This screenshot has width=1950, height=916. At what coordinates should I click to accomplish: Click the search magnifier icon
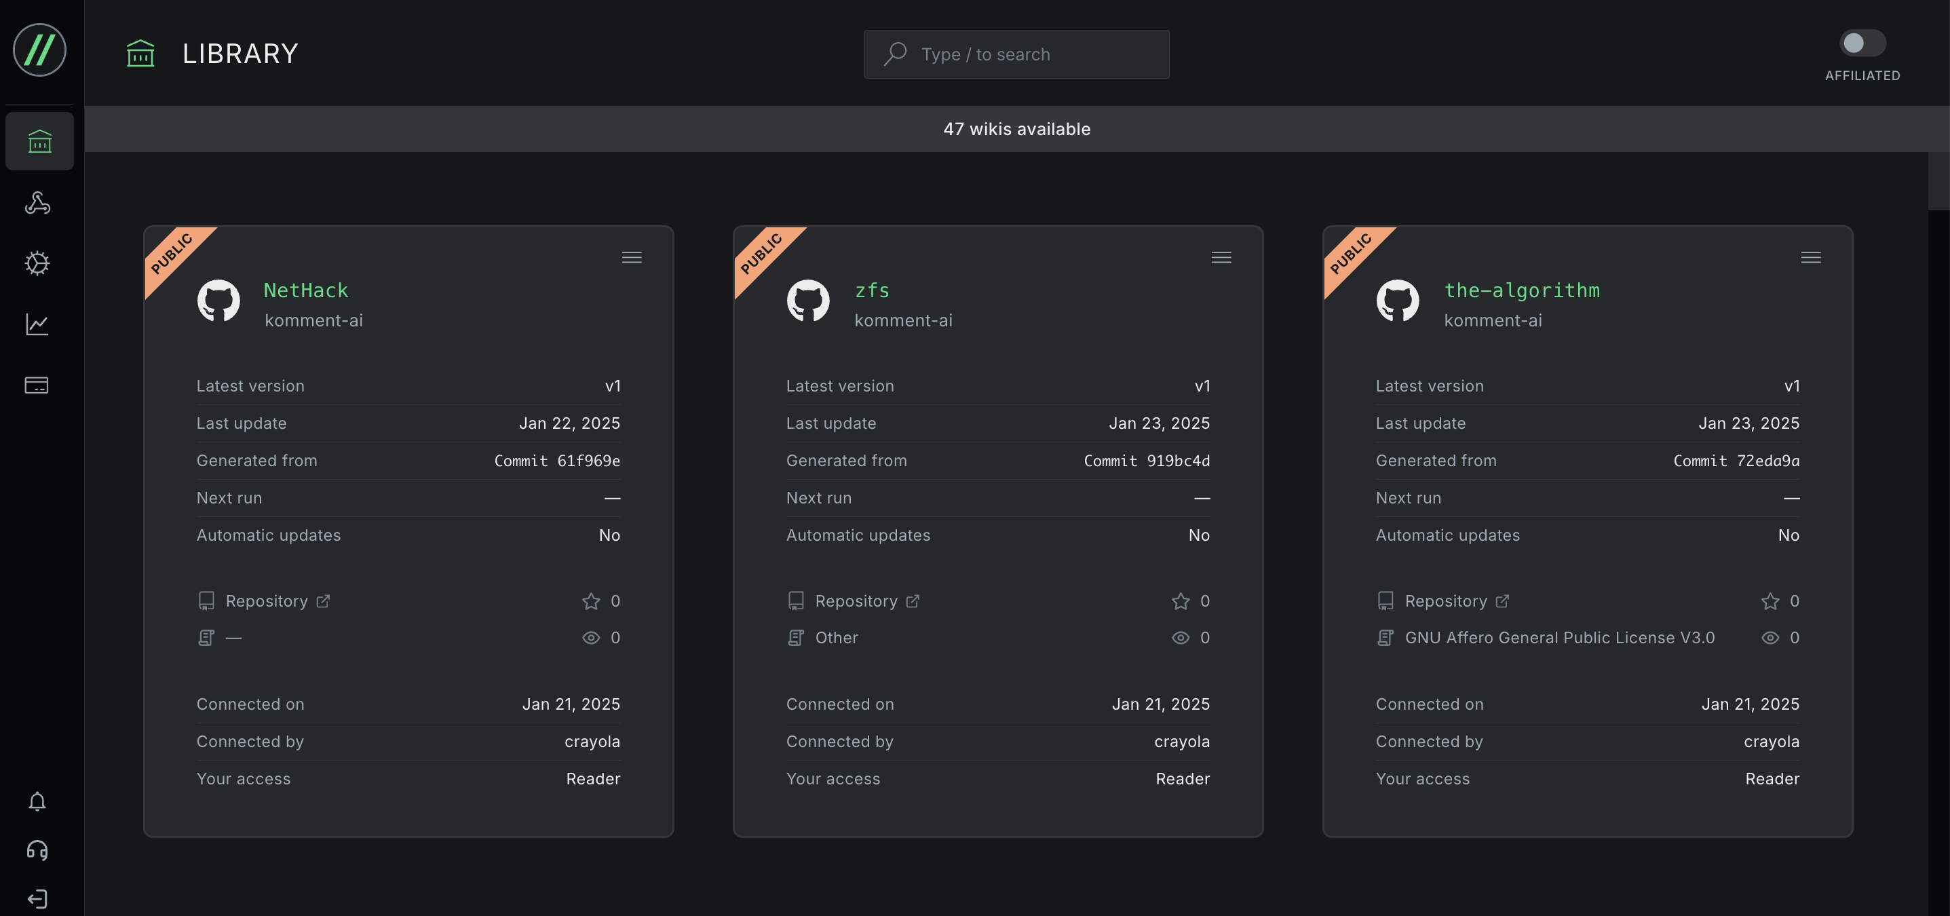click(x=896, y=54)
